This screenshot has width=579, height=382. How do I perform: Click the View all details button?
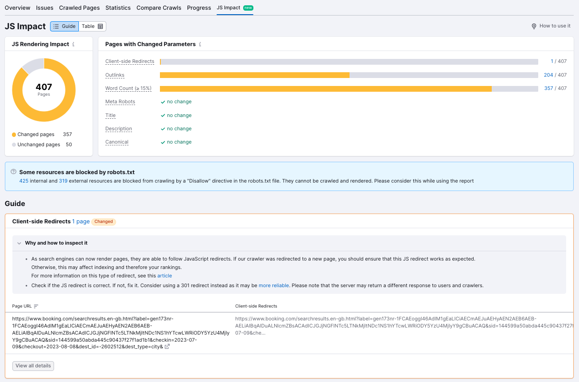[x=33, y=366]
